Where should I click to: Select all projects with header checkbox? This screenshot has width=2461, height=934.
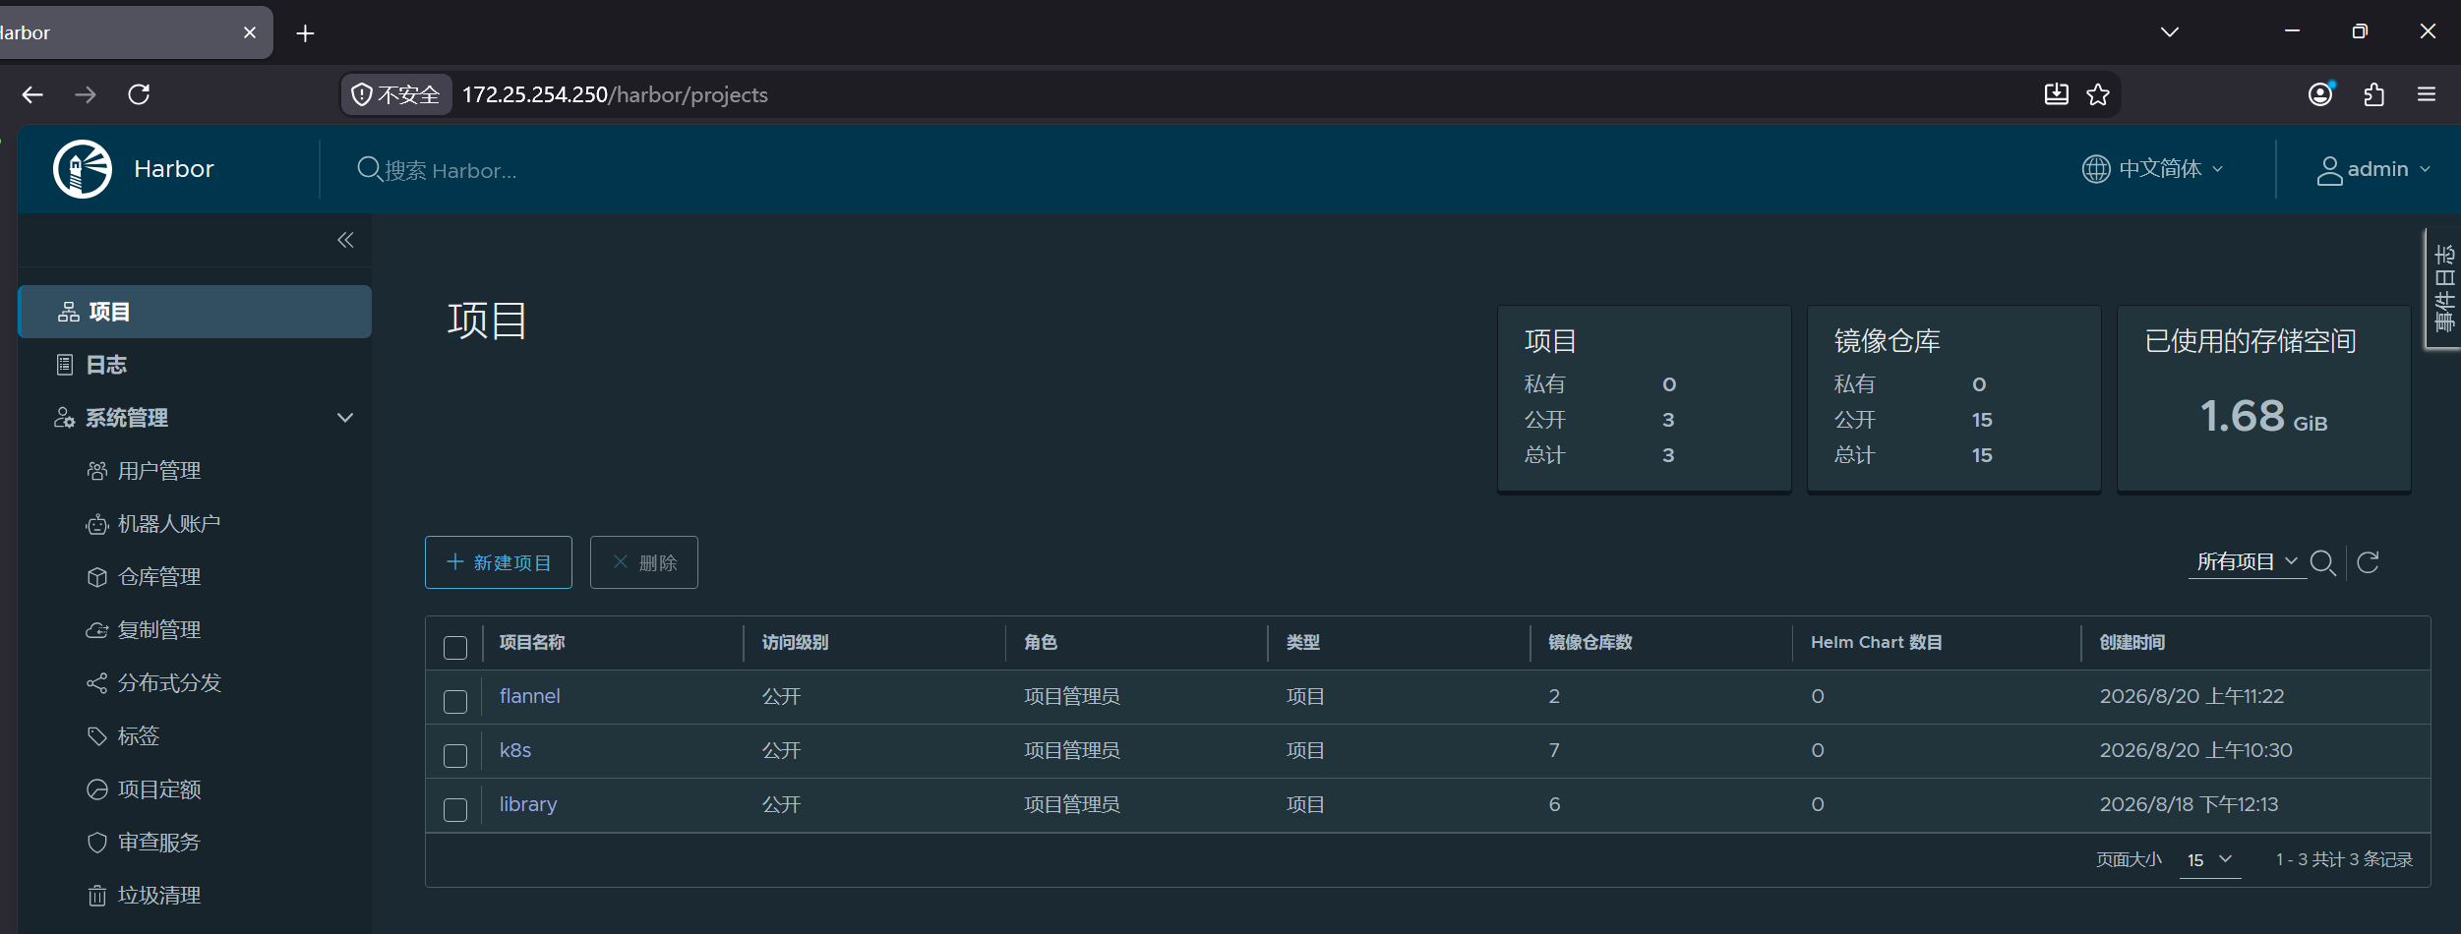click(x=455, y=647)
